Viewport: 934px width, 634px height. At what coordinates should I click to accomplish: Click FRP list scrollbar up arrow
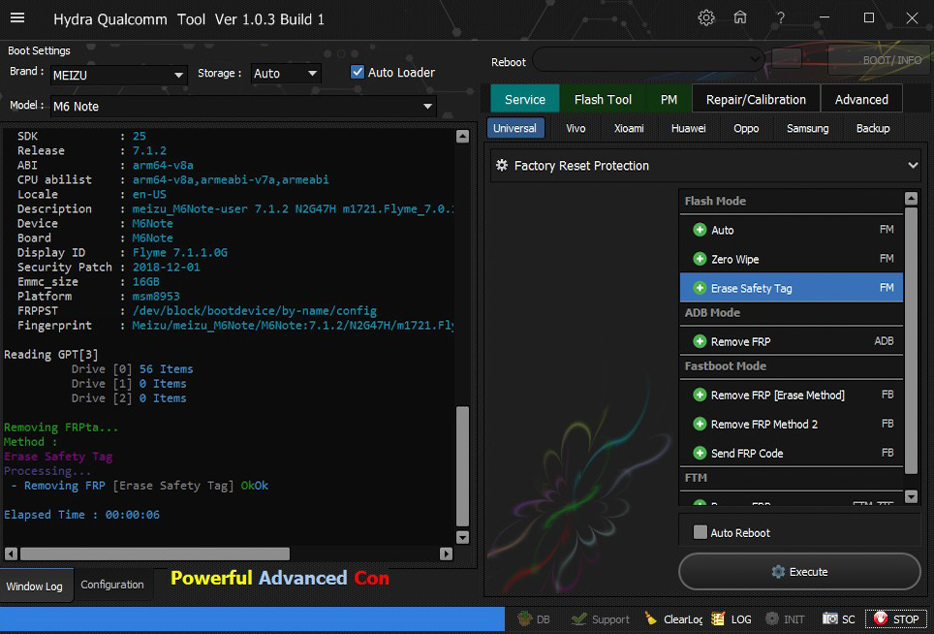tap(911, 199)
